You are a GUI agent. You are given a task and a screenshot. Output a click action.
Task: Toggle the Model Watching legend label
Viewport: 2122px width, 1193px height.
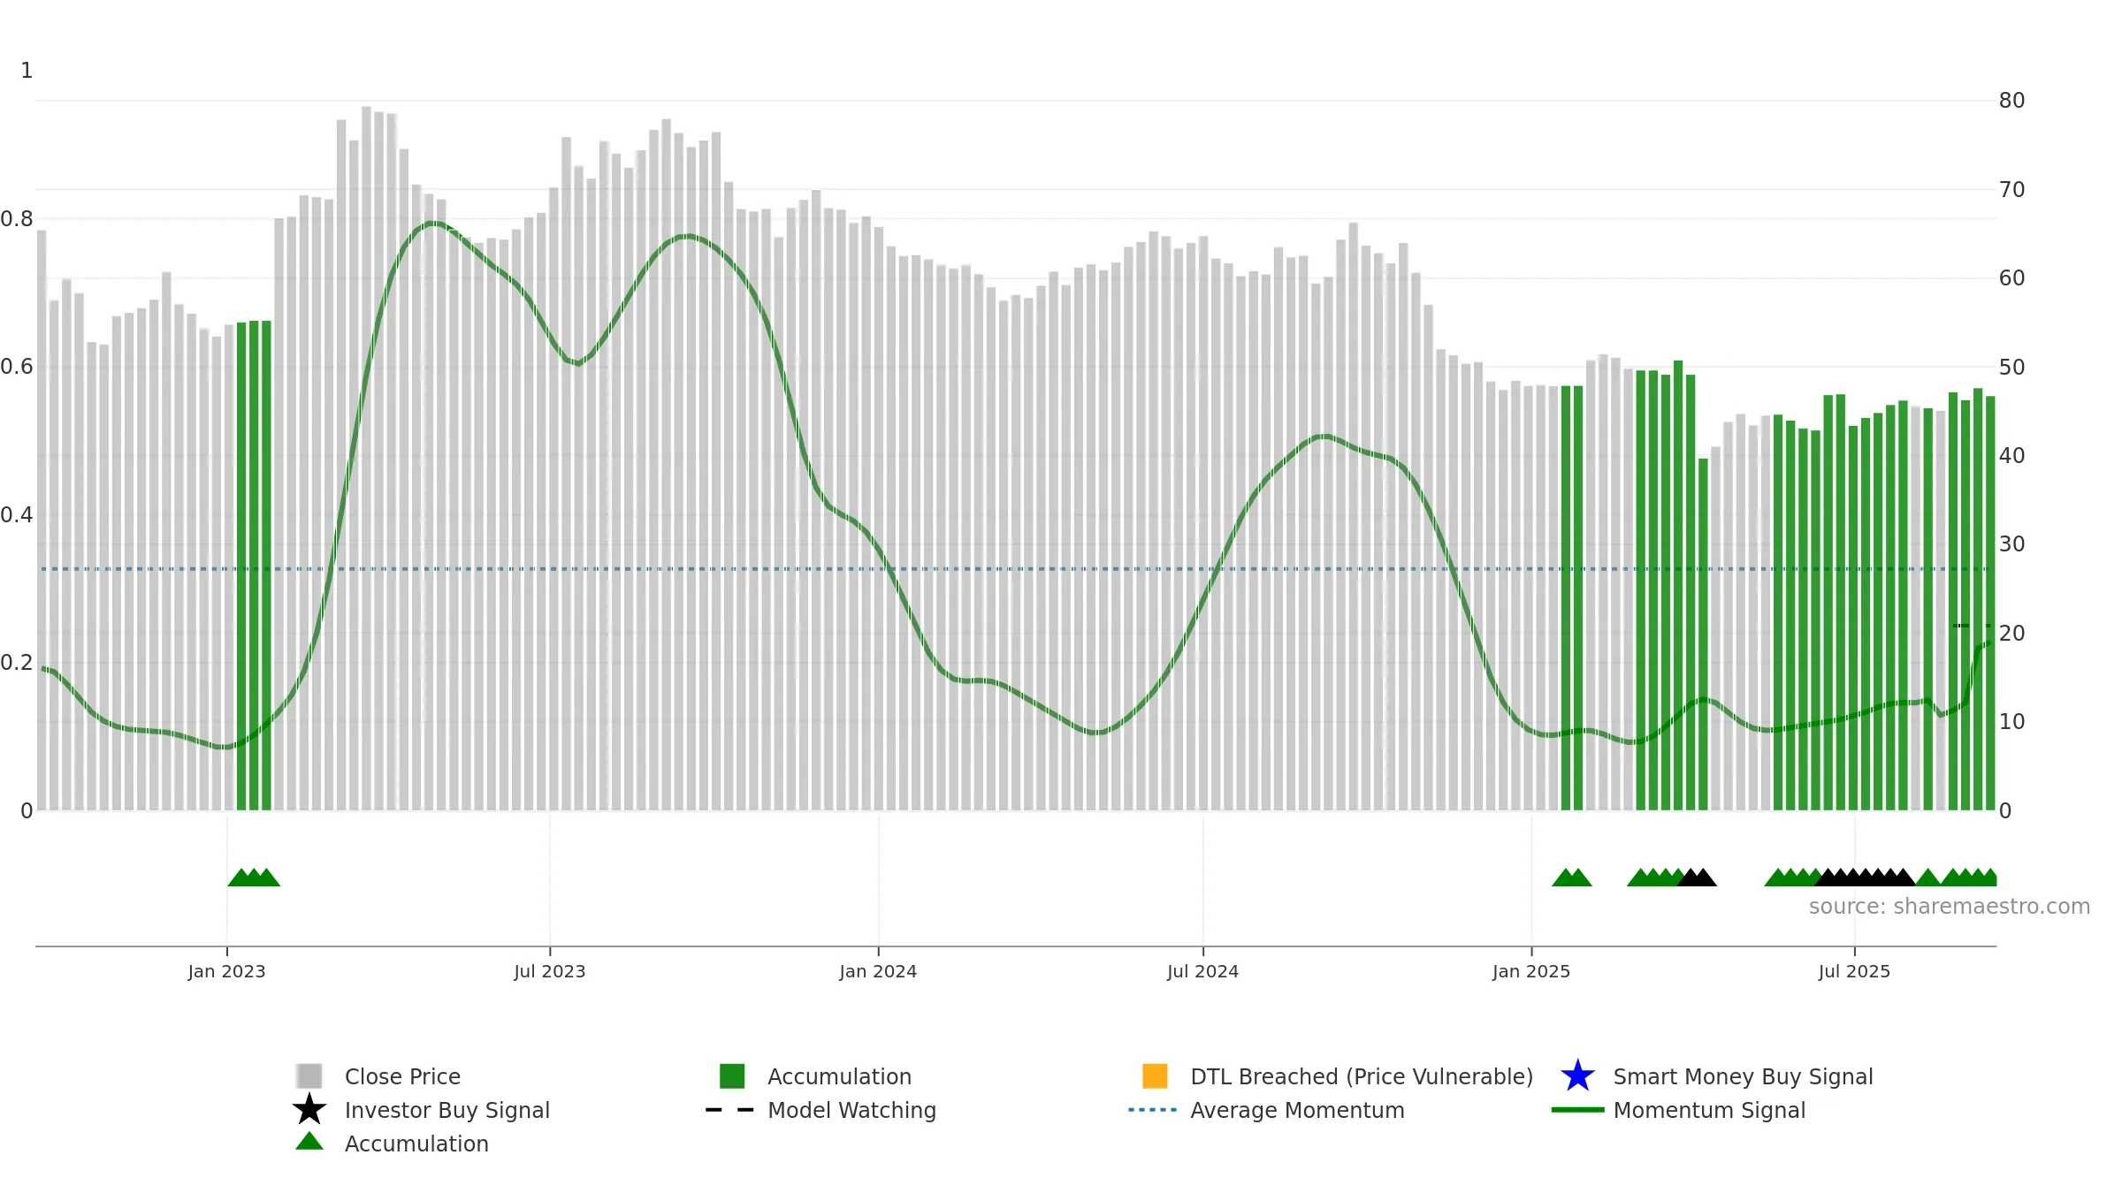(851, 1110)
